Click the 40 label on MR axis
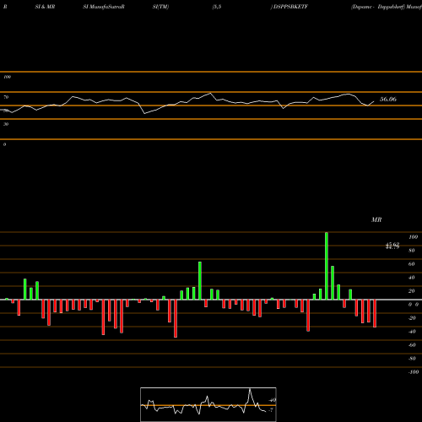The height and width of the screenshot is (422, 422). (412, 278)
